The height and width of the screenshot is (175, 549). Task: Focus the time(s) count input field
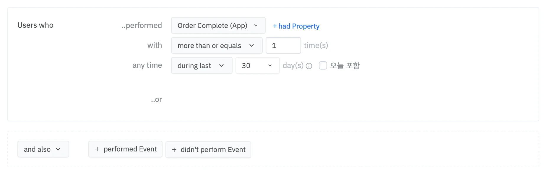tap(283, 46)
